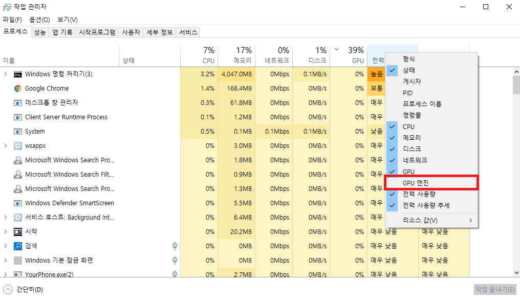
Task: Click the sort chevron above GPU column
Action: [337, 50]
